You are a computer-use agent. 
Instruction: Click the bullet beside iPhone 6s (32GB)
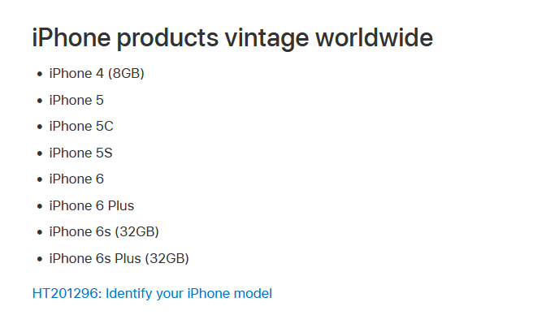[40, 232]
